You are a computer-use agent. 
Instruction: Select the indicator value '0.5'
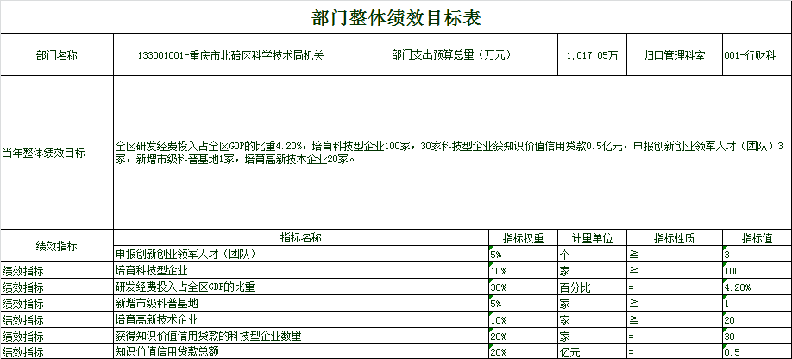point(757,351)
